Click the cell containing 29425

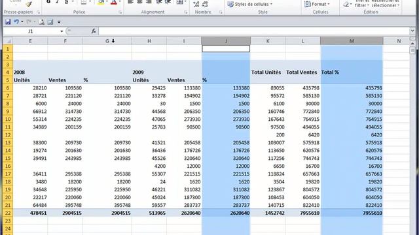pyautogui.click(x=149, y=88)
